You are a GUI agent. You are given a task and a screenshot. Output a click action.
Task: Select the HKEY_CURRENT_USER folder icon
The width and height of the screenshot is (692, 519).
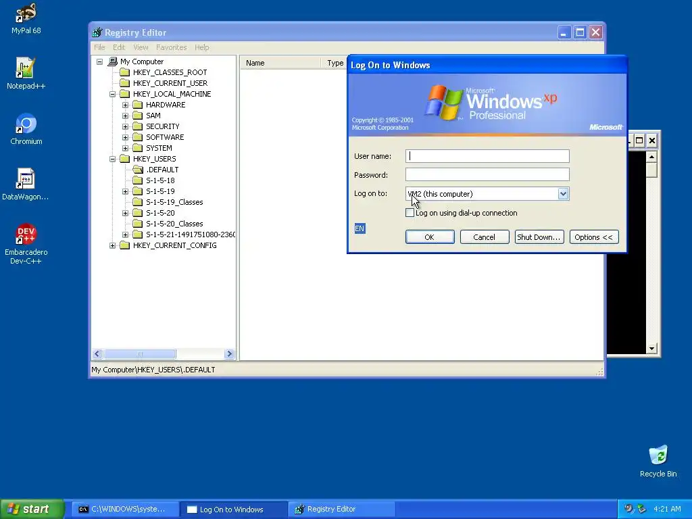click(125, 83)
